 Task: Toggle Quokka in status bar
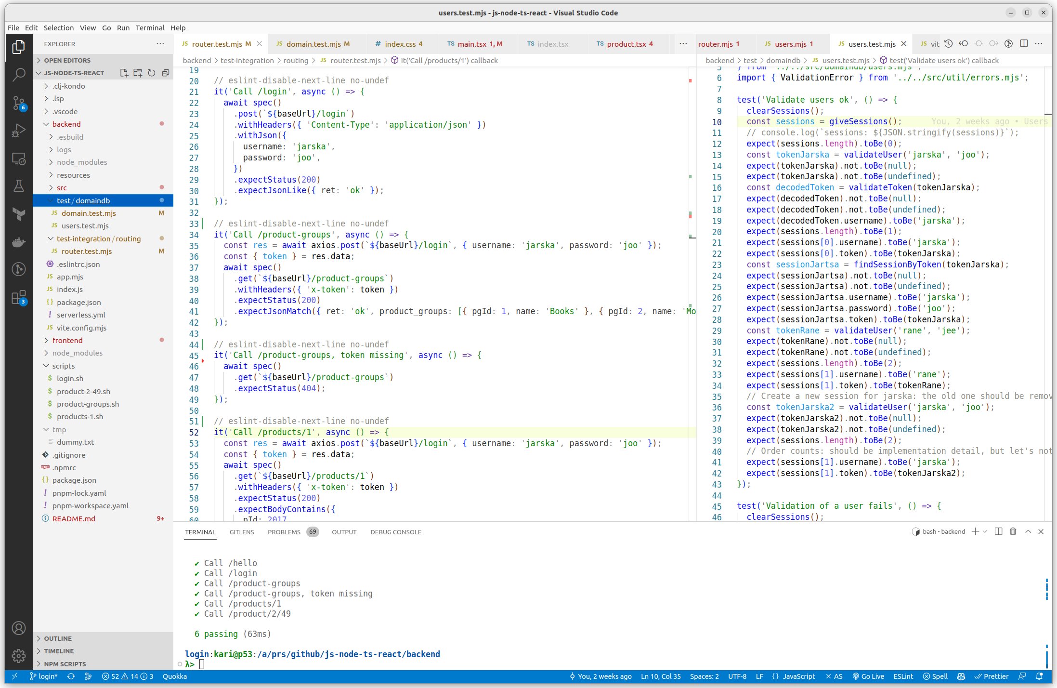[175, 676]
